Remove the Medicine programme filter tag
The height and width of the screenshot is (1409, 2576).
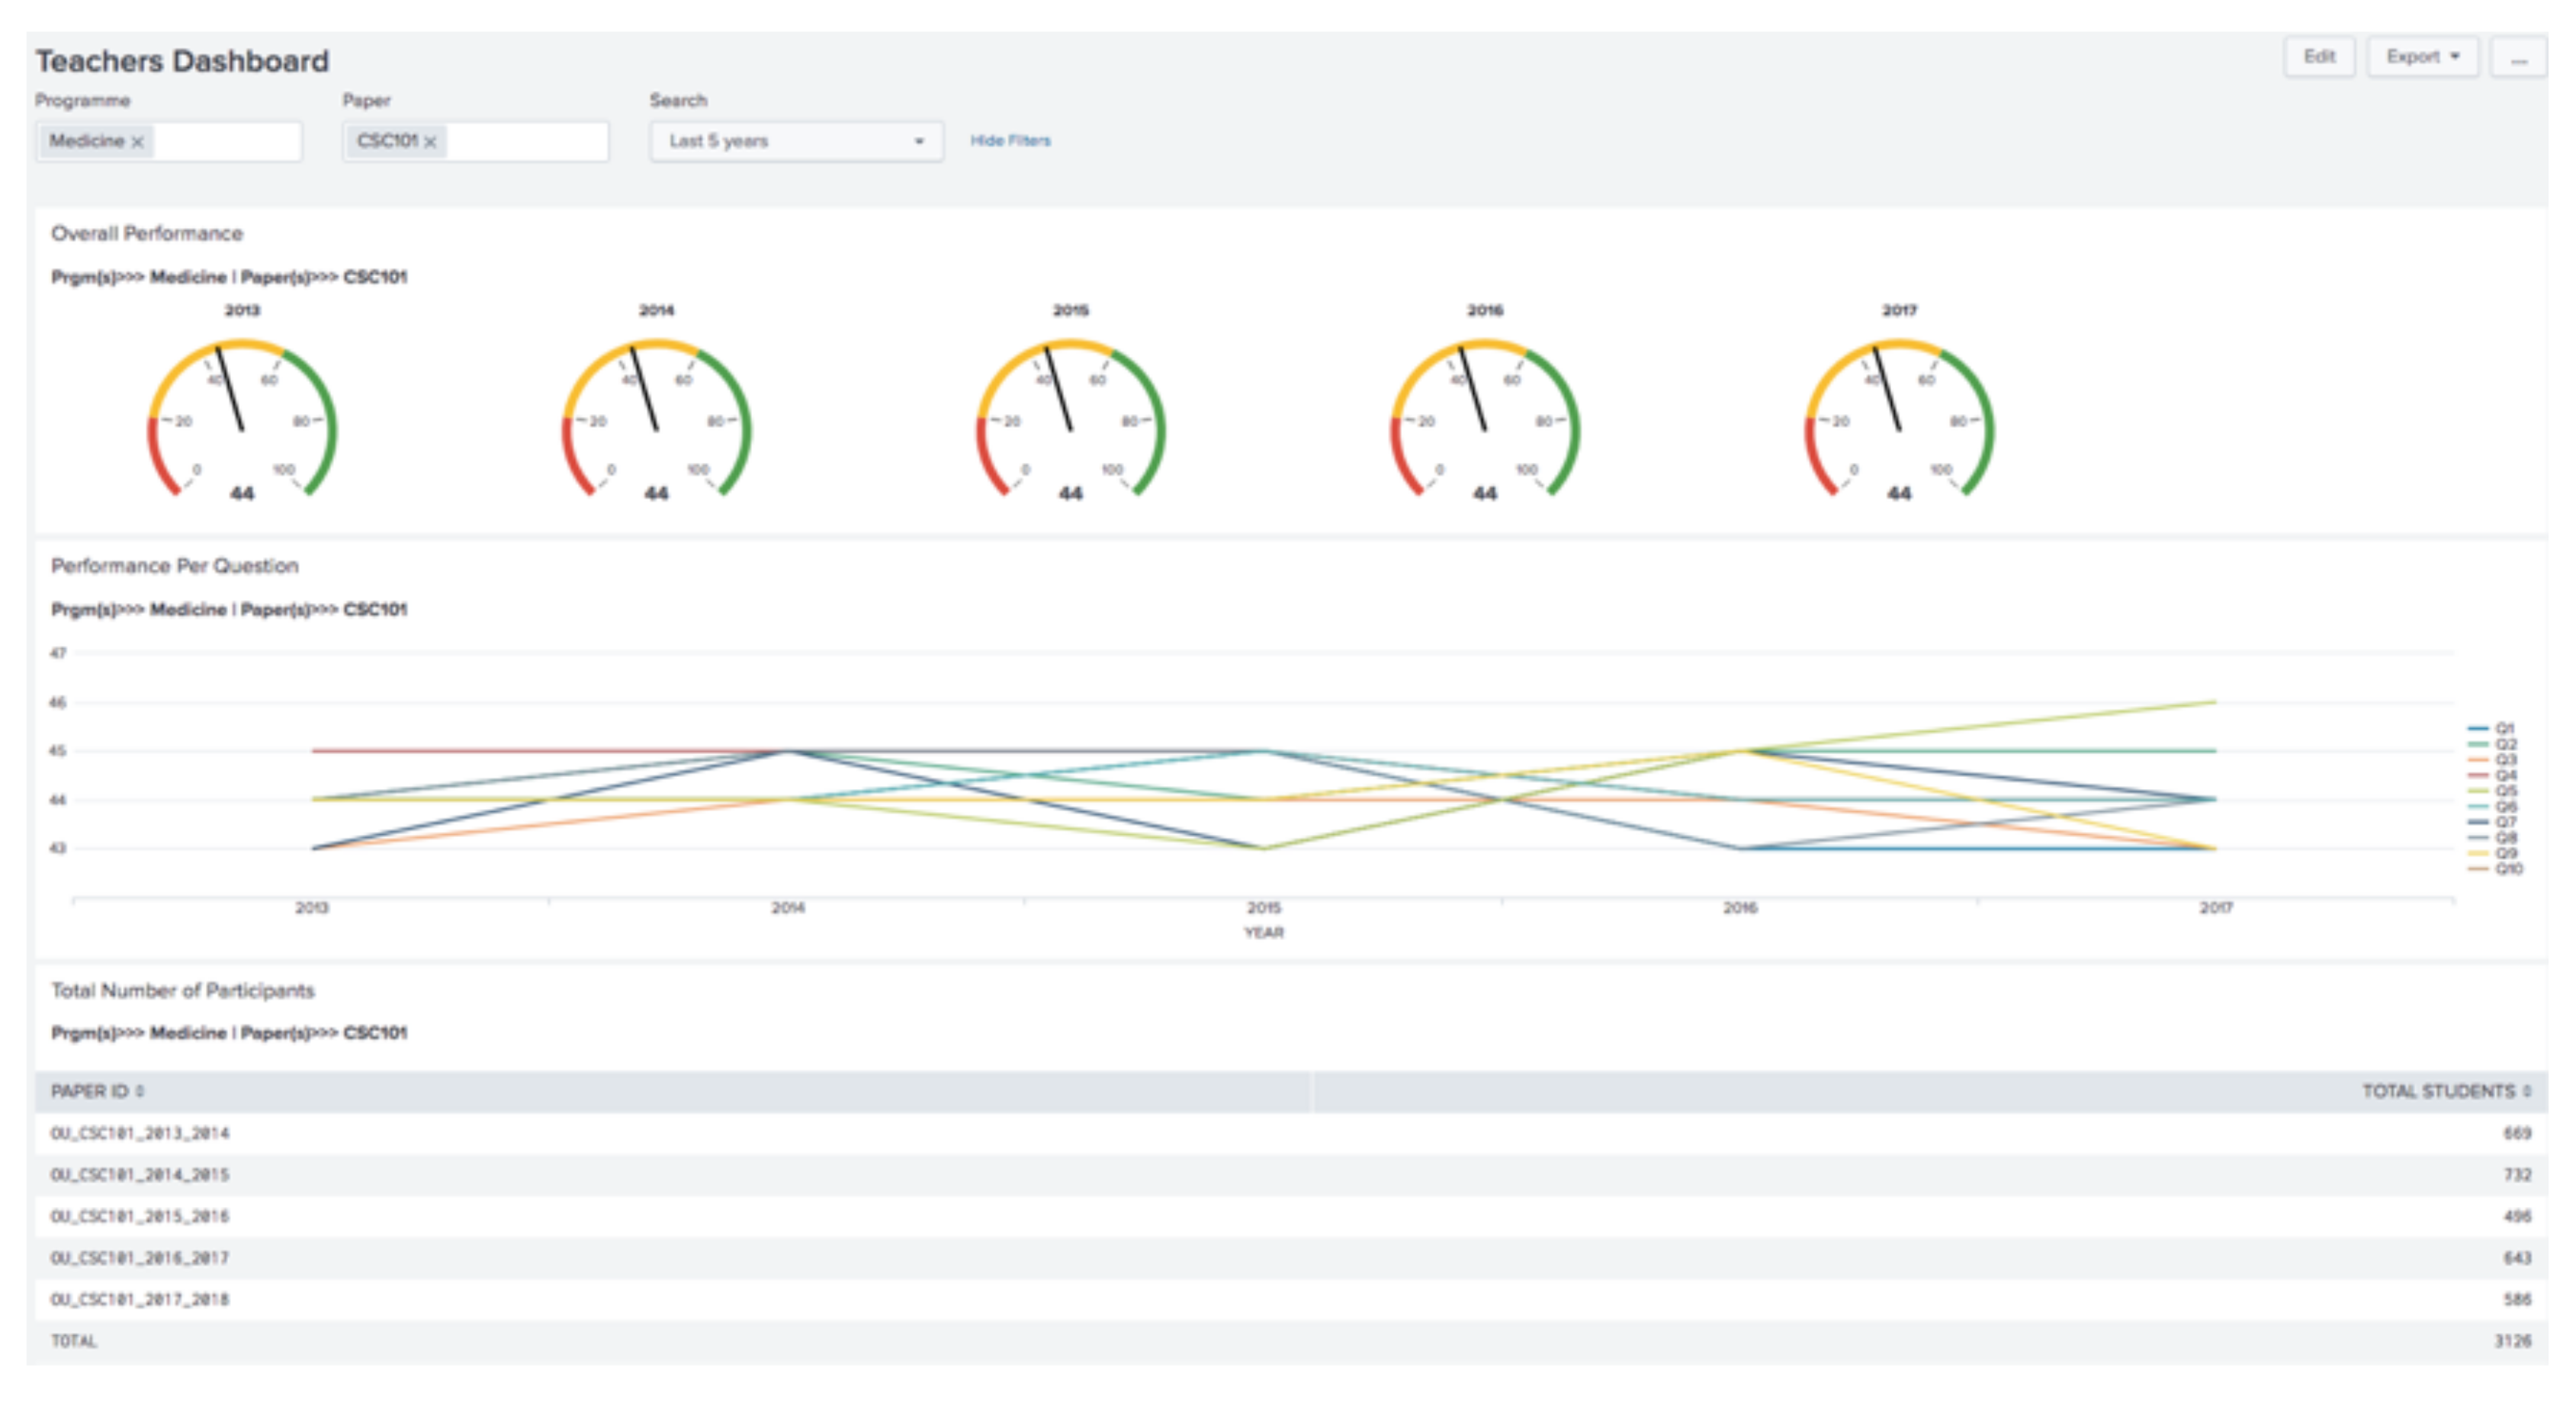(138, 142)
